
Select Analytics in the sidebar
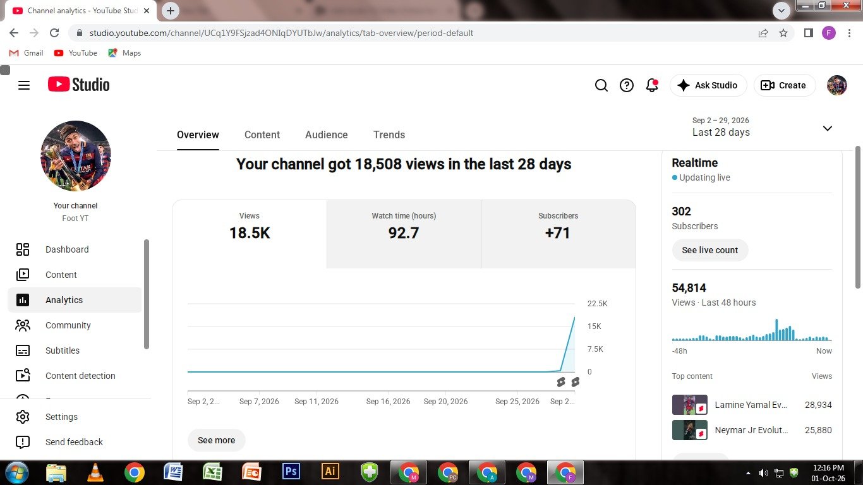(75, 300)
